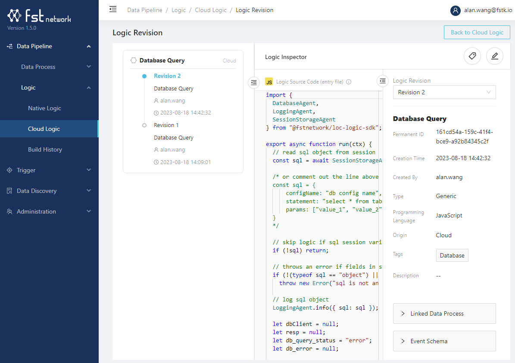This screenshot has height=363, width=515.
Task: Click the tag icon button in Logic Inspector
Action: (472, 56)
